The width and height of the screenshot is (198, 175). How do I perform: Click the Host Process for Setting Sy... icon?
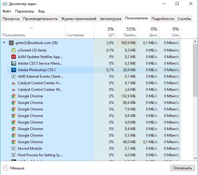click(x=14, y=155)
